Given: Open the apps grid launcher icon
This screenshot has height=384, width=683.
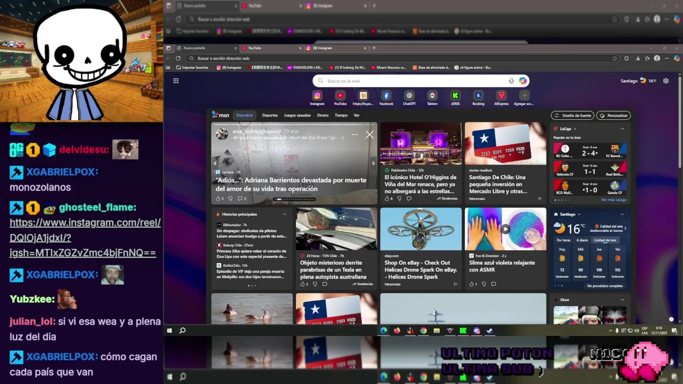Looking at the screenshot, I should [176, 81].
